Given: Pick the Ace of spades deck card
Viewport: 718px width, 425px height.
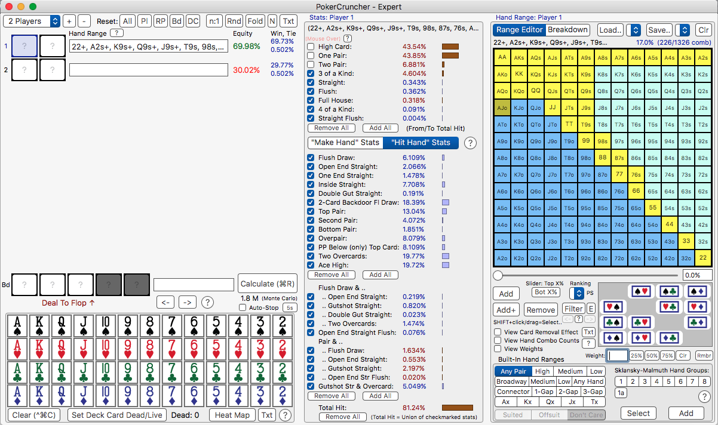Looking at the screenshot, I should click(17, 326).
